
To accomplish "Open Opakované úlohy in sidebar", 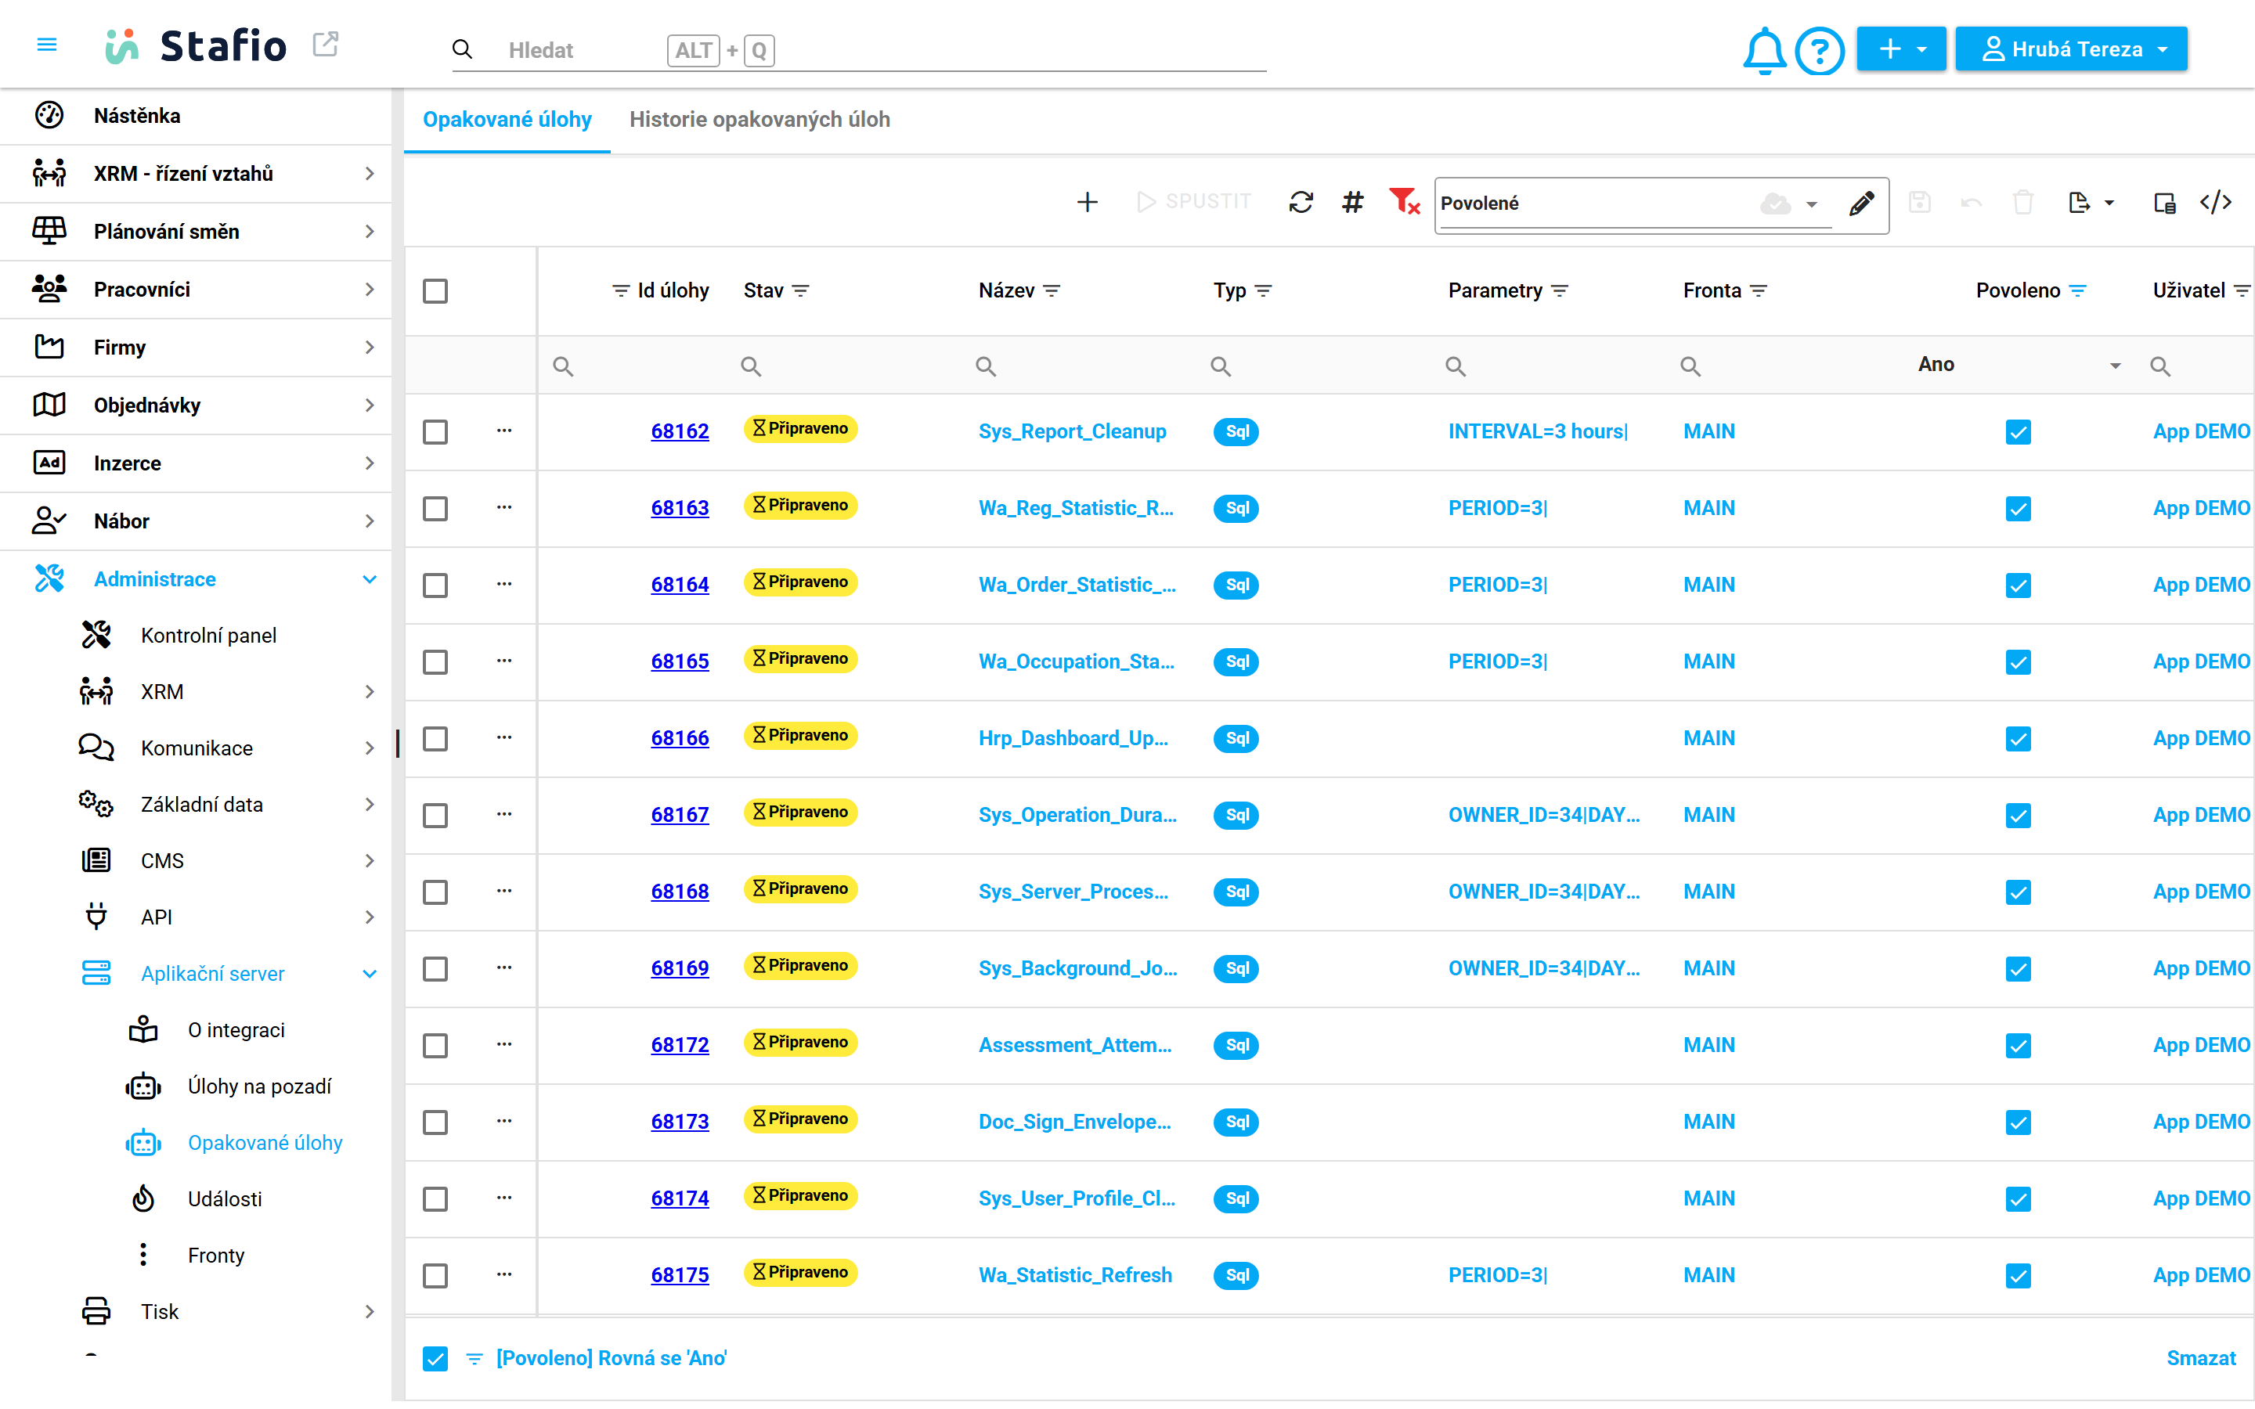I will 265,1144.
